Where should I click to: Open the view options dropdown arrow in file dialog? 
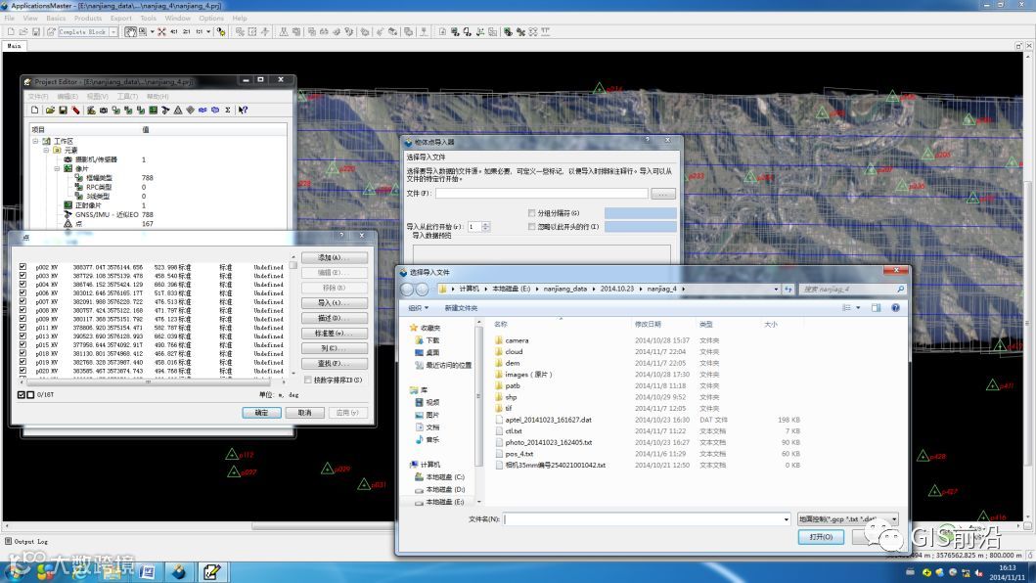[858, 308]
